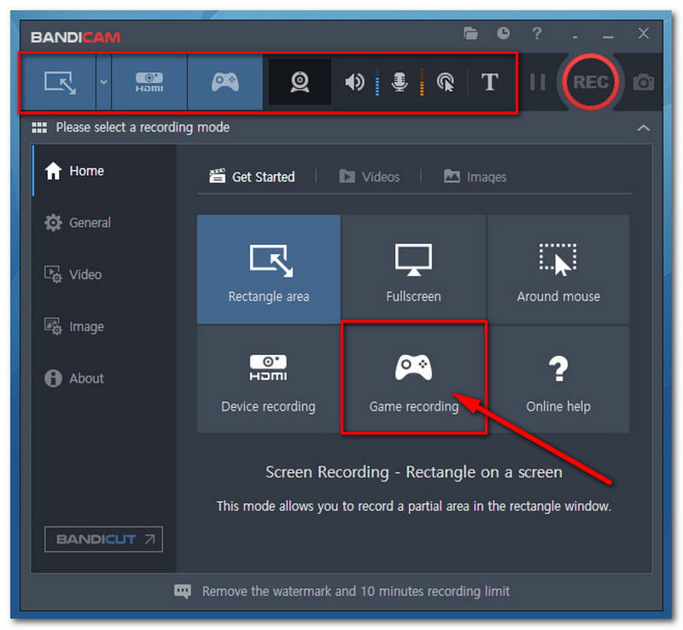
Task: Toggle the speaker sound recording
Action: point(354,83)
